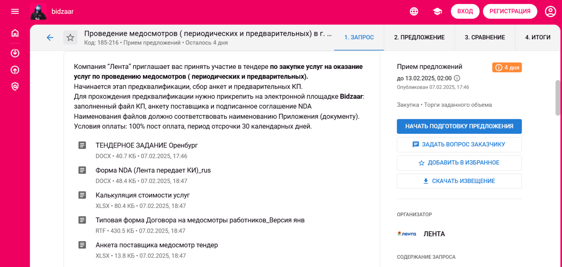562x267 pixels.
Task: Click Добавить в избранное button
Action: [x=459, y=163]
